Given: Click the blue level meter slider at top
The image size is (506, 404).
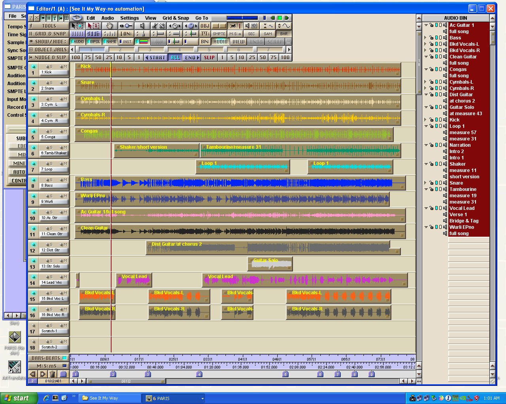Looking at the screenshot, I should point(242,18).
